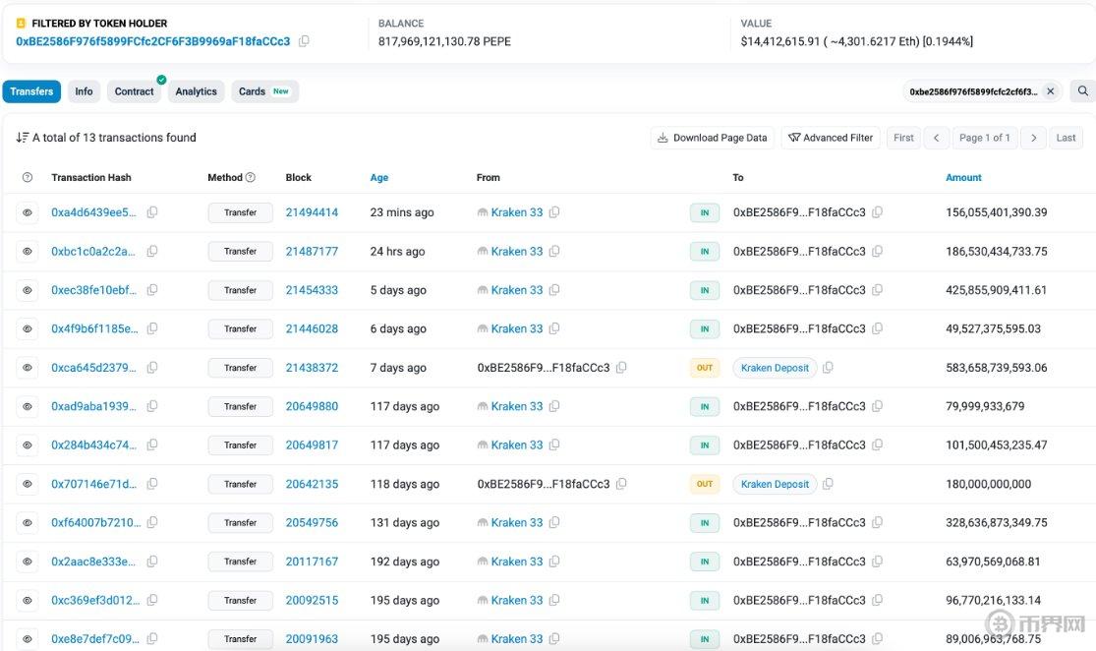1096x651 pixels.
Task: Copy transaction hash 0xa4d6439ee5
Action: point(152,212)
